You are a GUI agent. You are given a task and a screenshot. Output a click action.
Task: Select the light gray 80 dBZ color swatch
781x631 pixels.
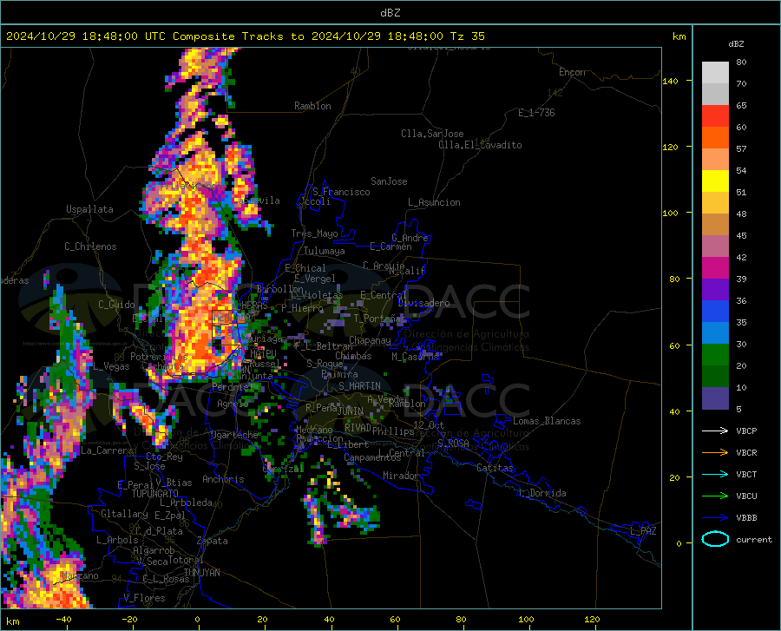[x=715, y=72]
